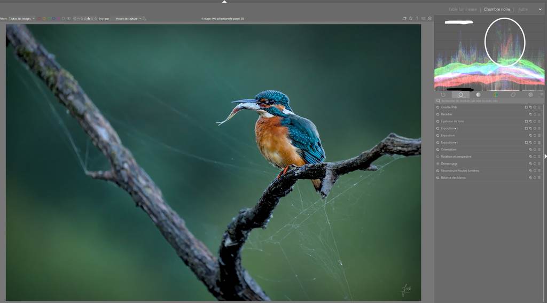
Task: Collapse the right panel with the side arrow
Action: point(545,157)
